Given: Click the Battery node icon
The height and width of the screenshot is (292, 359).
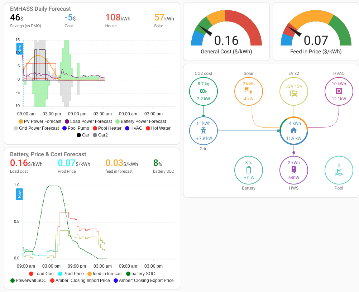Looking at the screenshot, I should (248, 170).
